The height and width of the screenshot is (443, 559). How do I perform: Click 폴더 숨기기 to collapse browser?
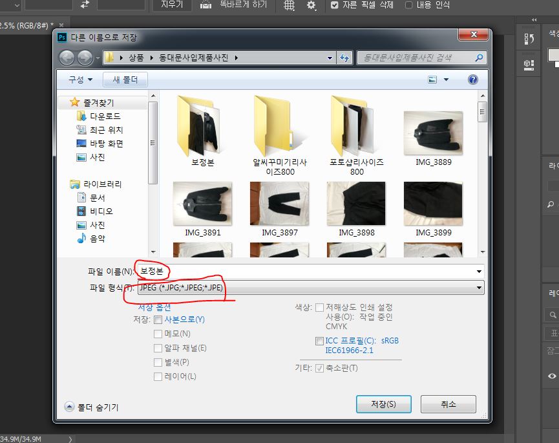tap(91, 407)
